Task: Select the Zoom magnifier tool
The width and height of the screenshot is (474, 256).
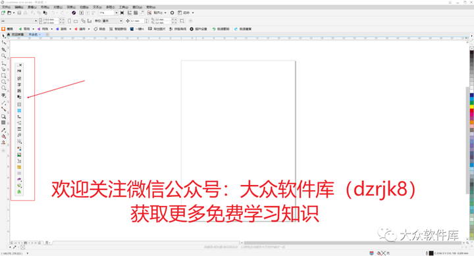Action: 4,56
